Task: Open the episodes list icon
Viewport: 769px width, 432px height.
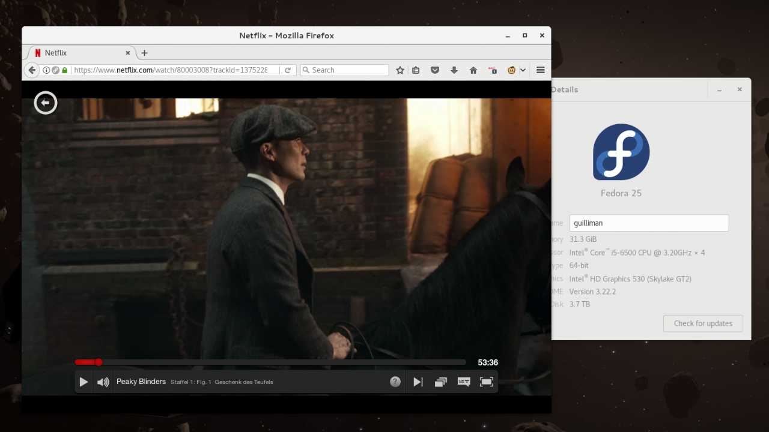Action: point(441,382)
